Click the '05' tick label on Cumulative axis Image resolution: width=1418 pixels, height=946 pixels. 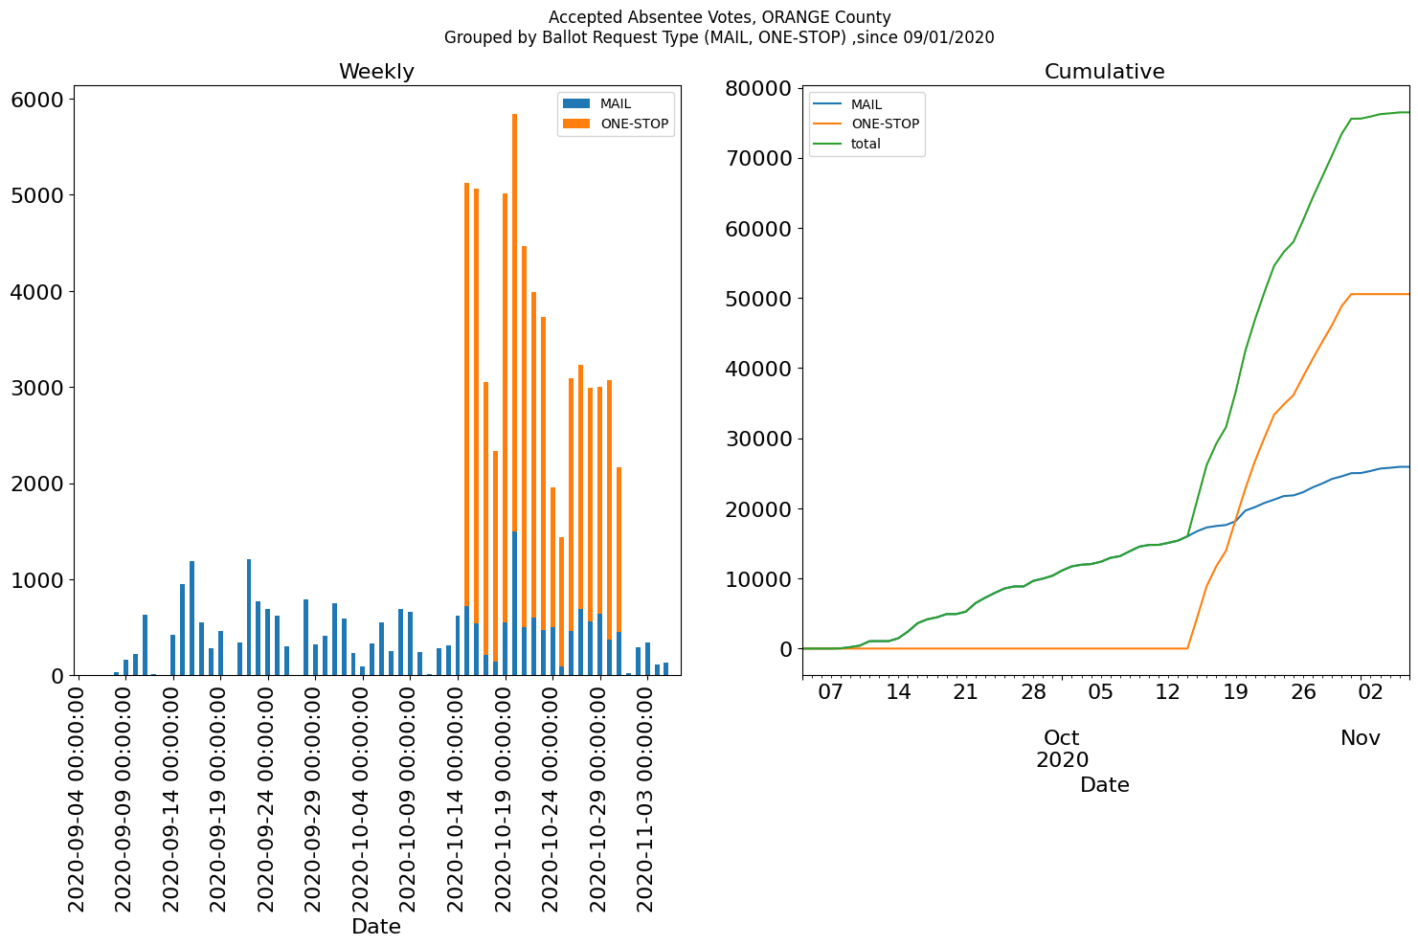(x=1101, y=691)
